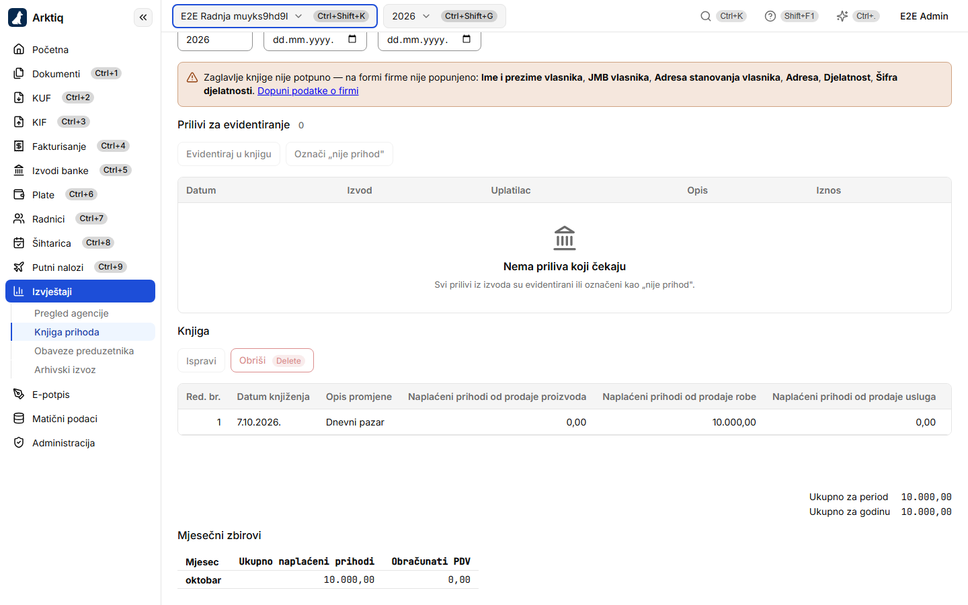Click the KUF incoming invoice icon
968x605 pixels.
(19, 97)
